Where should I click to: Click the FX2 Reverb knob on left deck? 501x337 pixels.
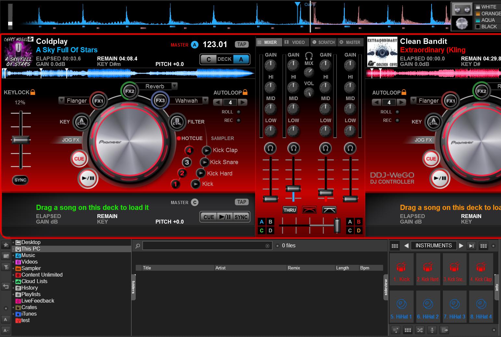[130, 91]
